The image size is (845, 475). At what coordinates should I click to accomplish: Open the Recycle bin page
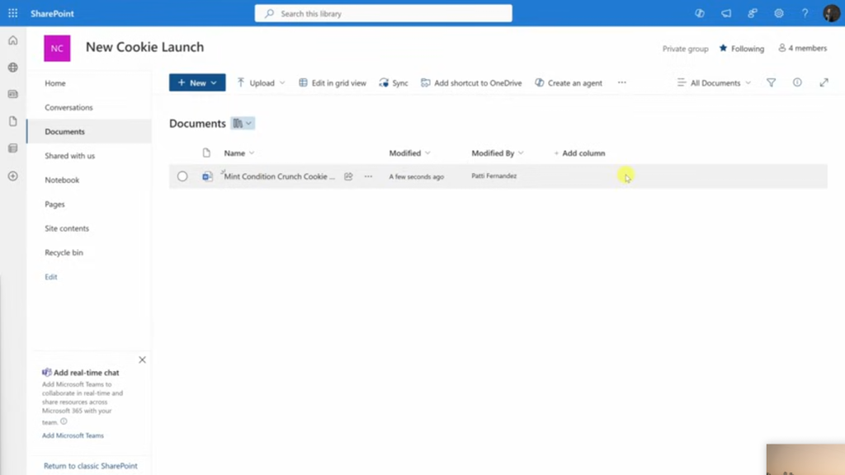(x=66, y=252)
